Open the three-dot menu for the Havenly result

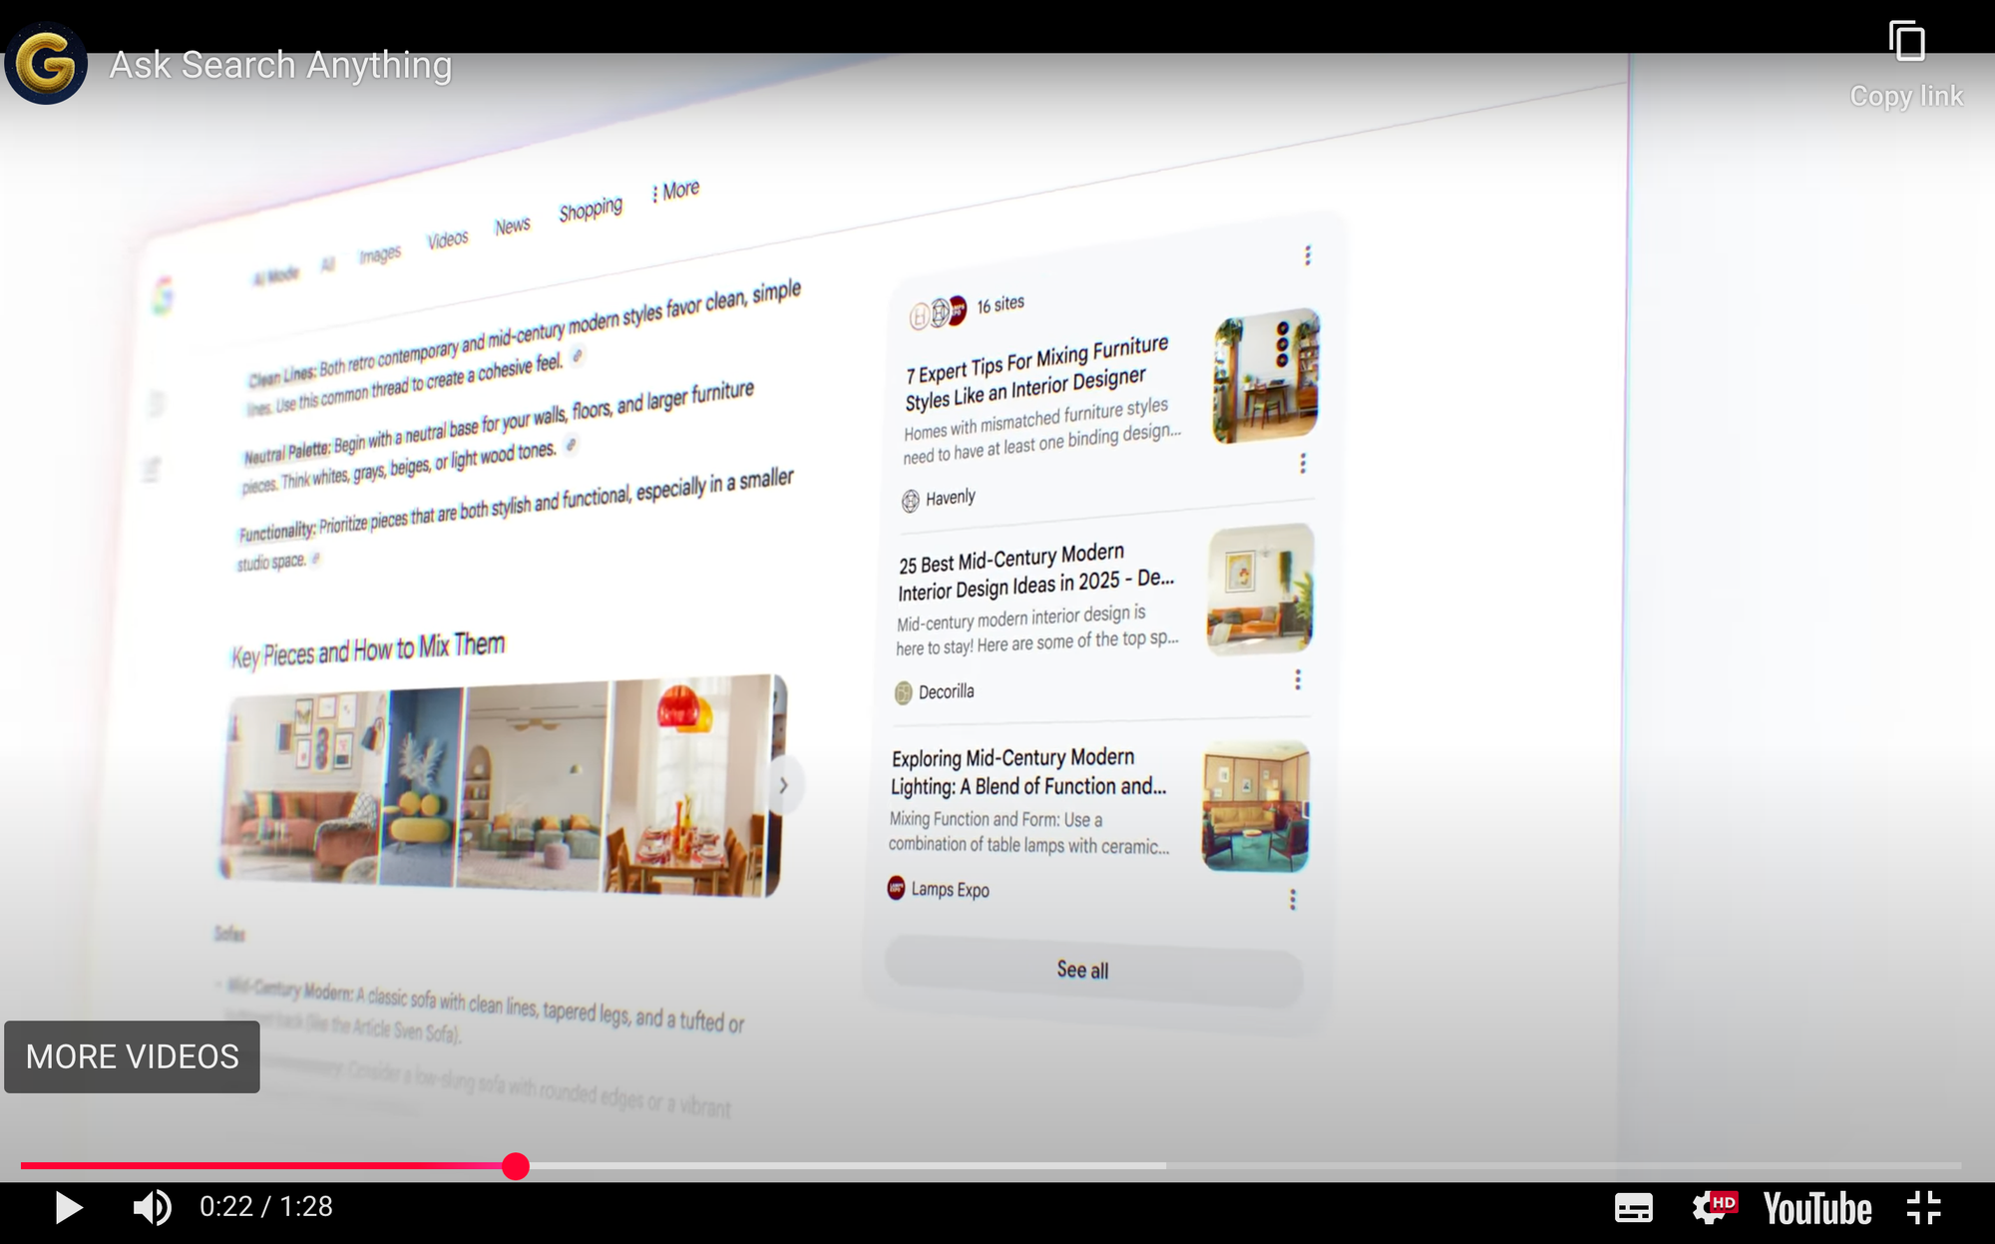pyautogui.click(x=1303, y=463)
